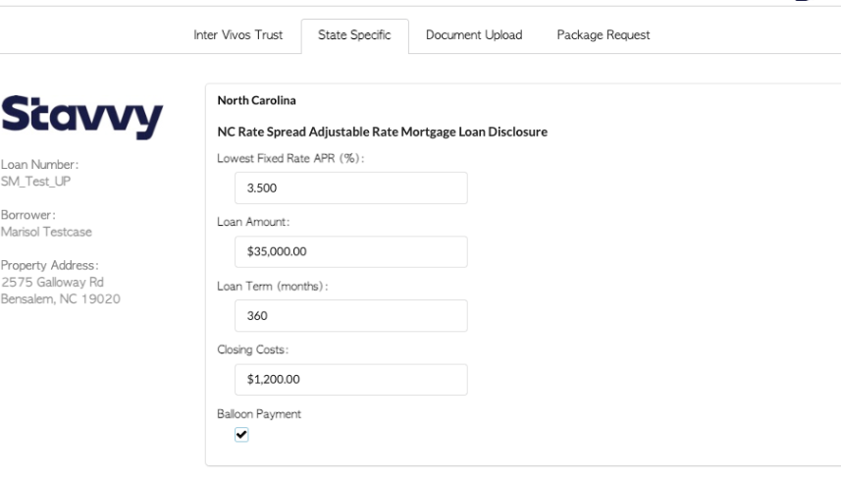Select the Loan Term months field
The width and height of the screenshot is (841, 483).
[x=350, y=315]
